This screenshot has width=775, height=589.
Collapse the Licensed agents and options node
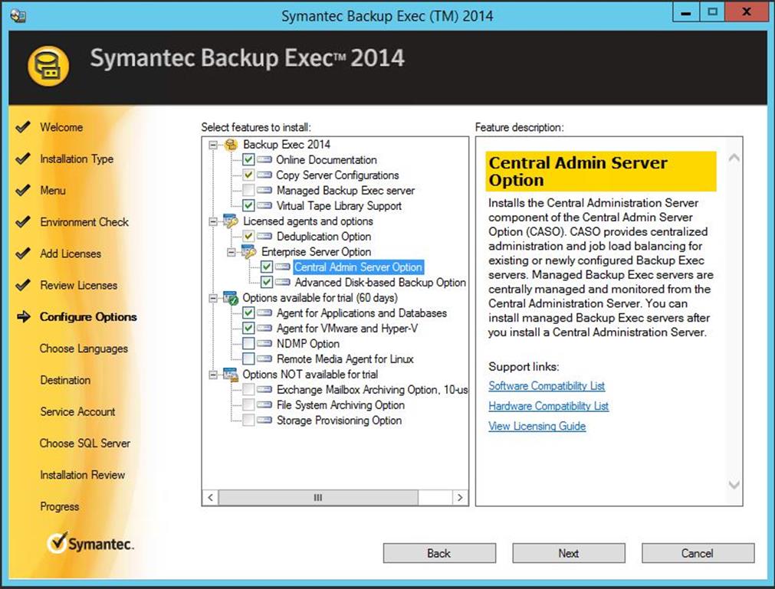(x=213, y=221)
